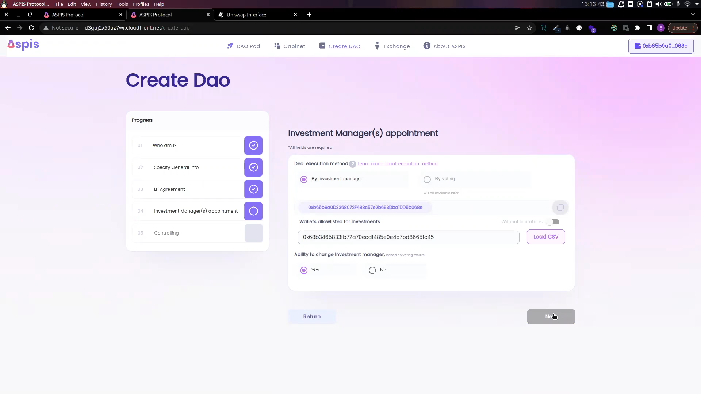Select 'Yes' for changing investment manager
The width and height of the screenshot is (701, 394).
(x=304, y=270)
